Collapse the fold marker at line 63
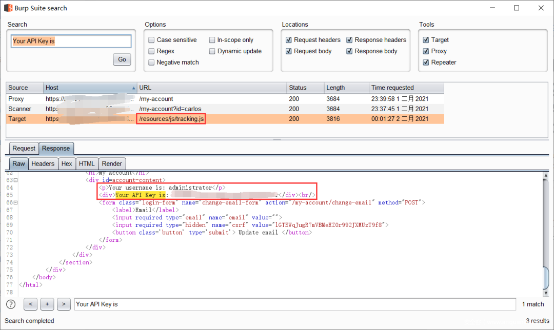554x330 pixels. (15, 180)
